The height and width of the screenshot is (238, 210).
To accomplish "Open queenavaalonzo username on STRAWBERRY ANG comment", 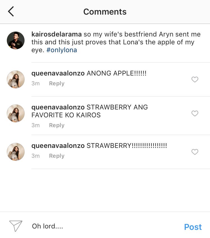I will point(58,107).
